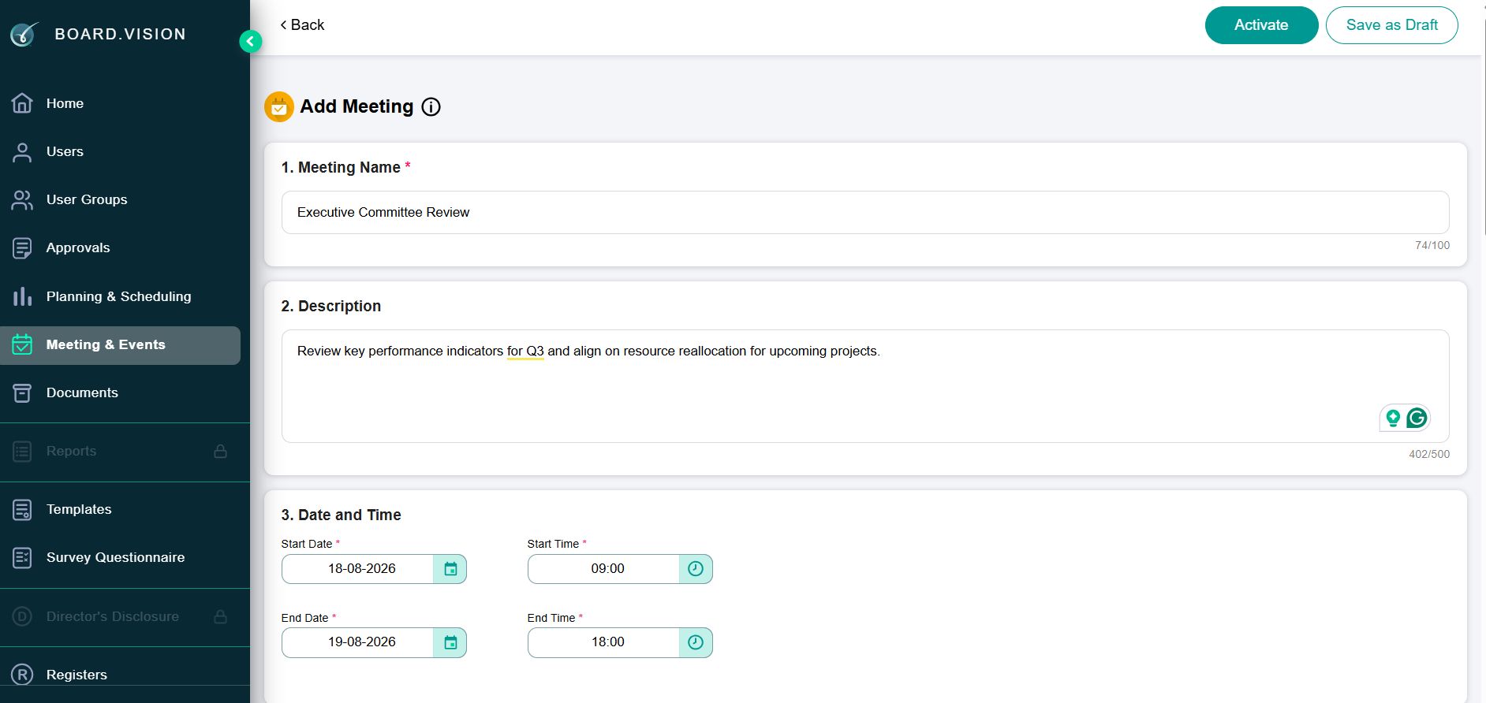Screen dimensions: 1486x703
Task: Click the Director's Disclosure D icon
Action: 22,616
